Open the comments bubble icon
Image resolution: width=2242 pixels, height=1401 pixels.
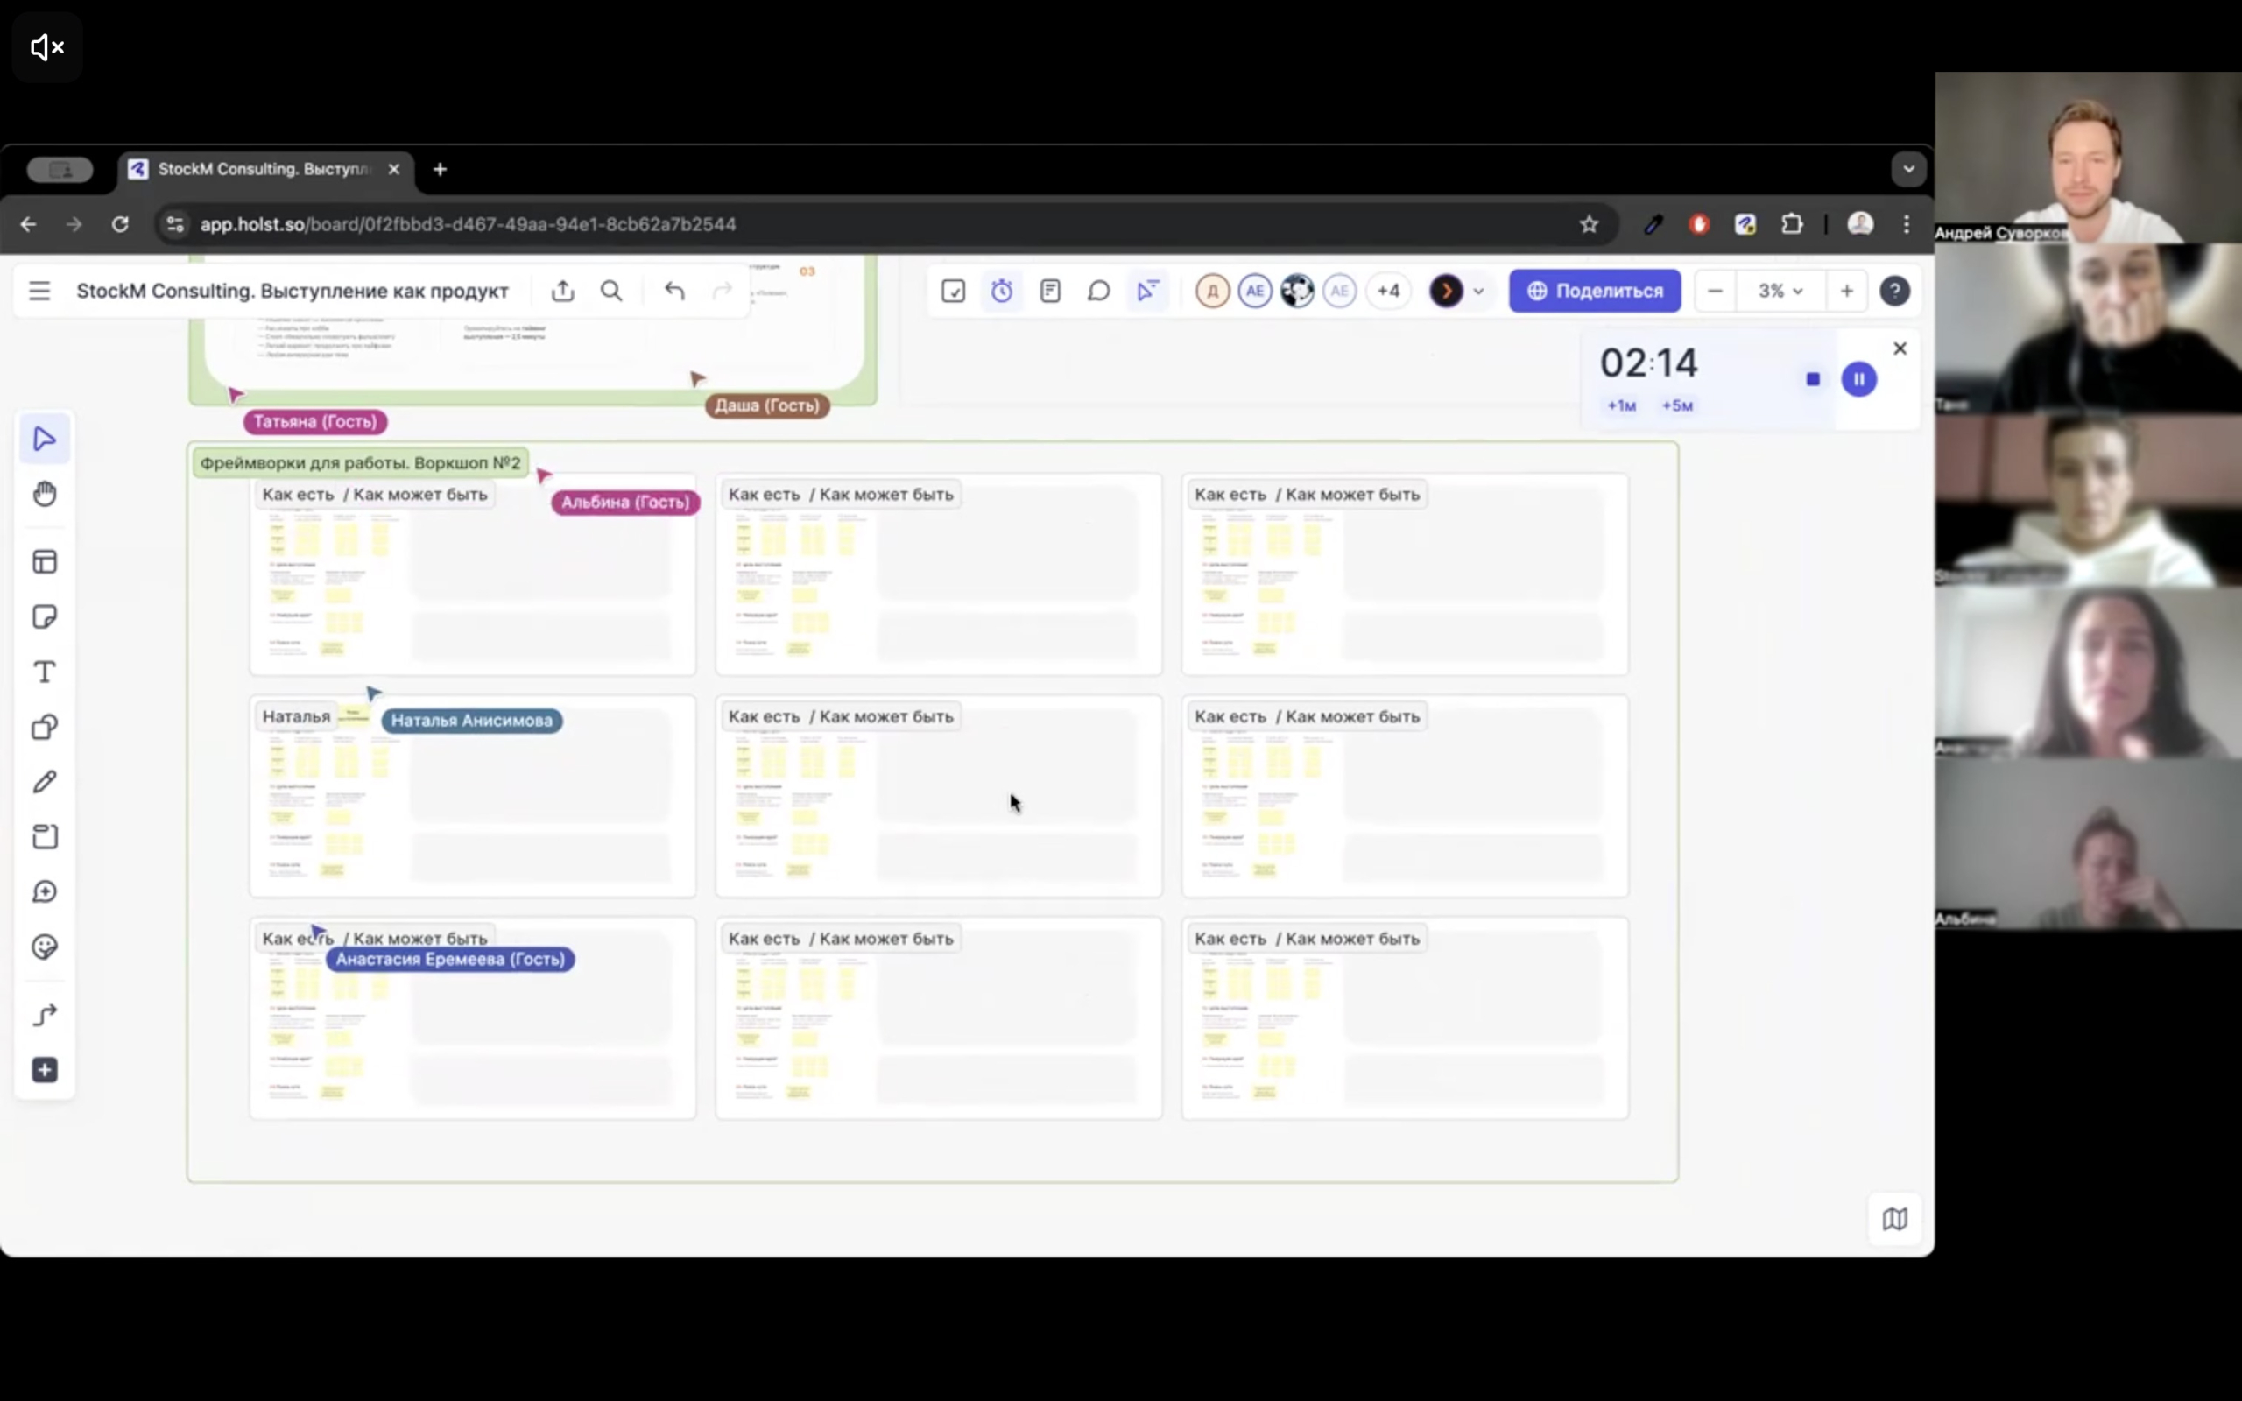point(1099,291)
